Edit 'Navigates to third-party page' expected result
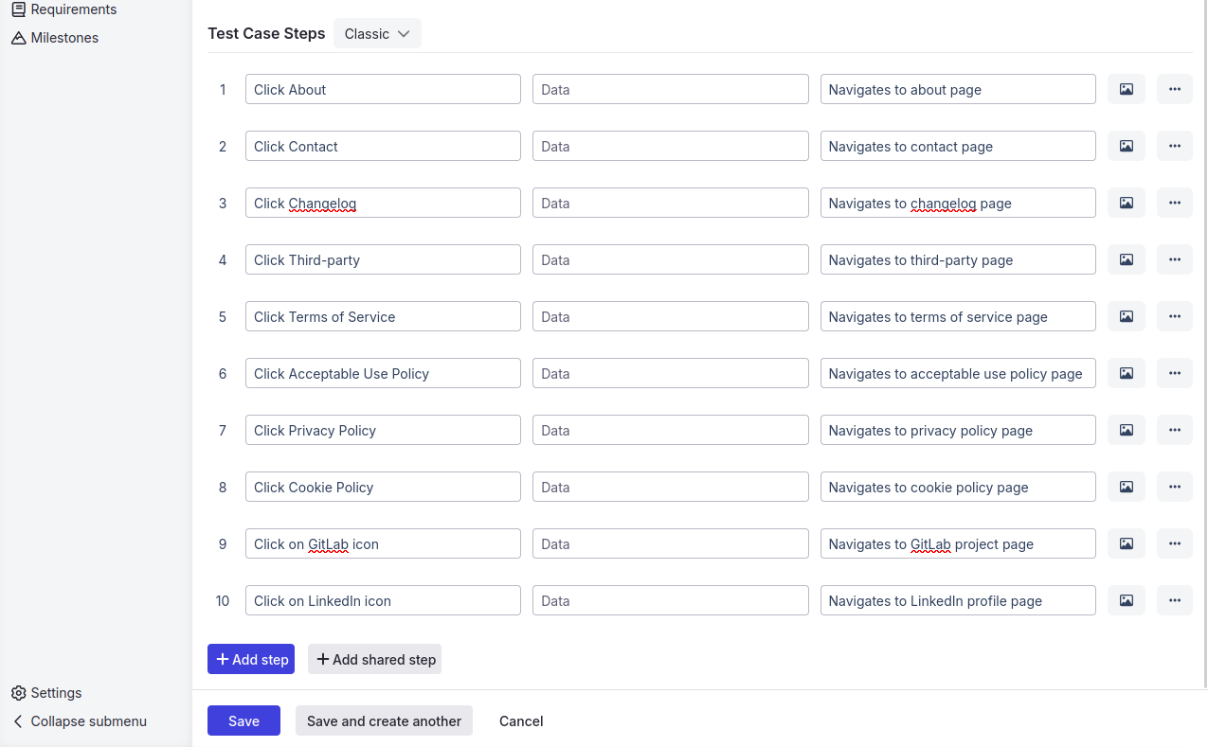 [x=958, y=259]
